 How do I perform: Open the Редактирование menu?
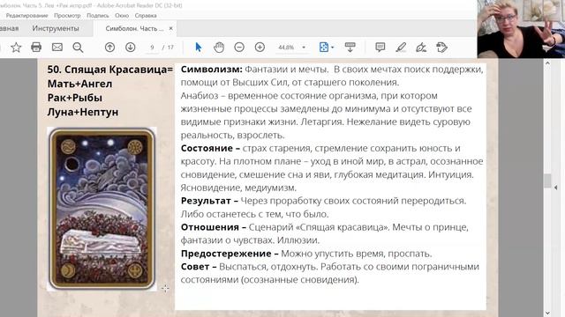click(26, 16)
